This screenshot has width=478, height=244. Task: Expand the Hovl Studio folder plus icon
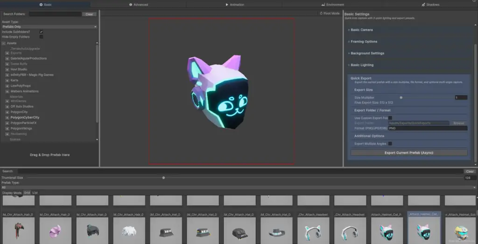pos(7,69)
